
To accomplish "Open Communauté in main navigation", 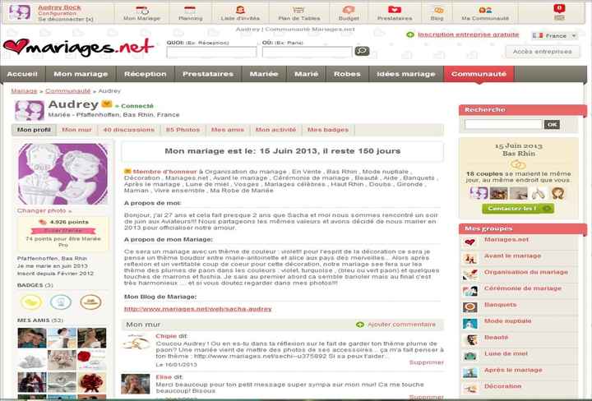I will pyautogui.click(x=479, y=74).
